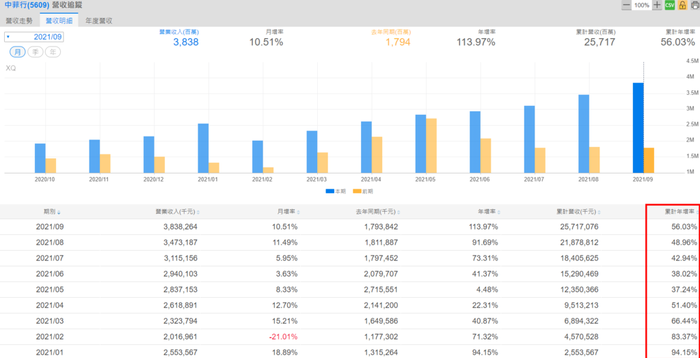Click the yellow unlock padlock icon

click(682, 5)
